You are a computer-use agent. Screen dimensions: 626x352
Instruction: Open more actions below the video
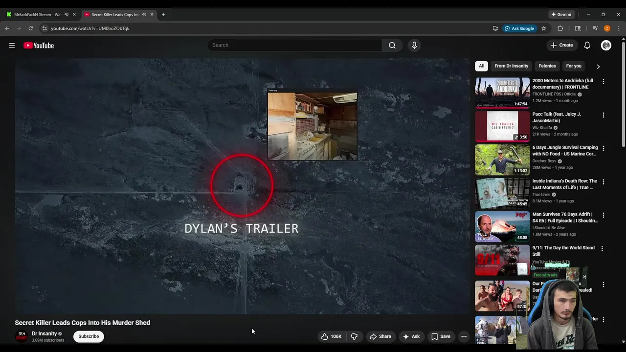click(464, 336)
